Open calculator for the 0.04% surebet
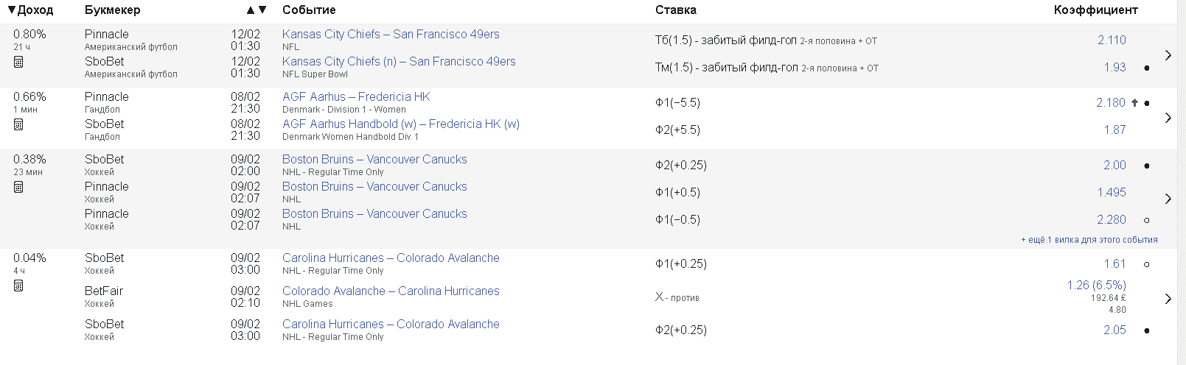Image resolution: width=1186 pixels, height=365 pixels. click(18, 286)
